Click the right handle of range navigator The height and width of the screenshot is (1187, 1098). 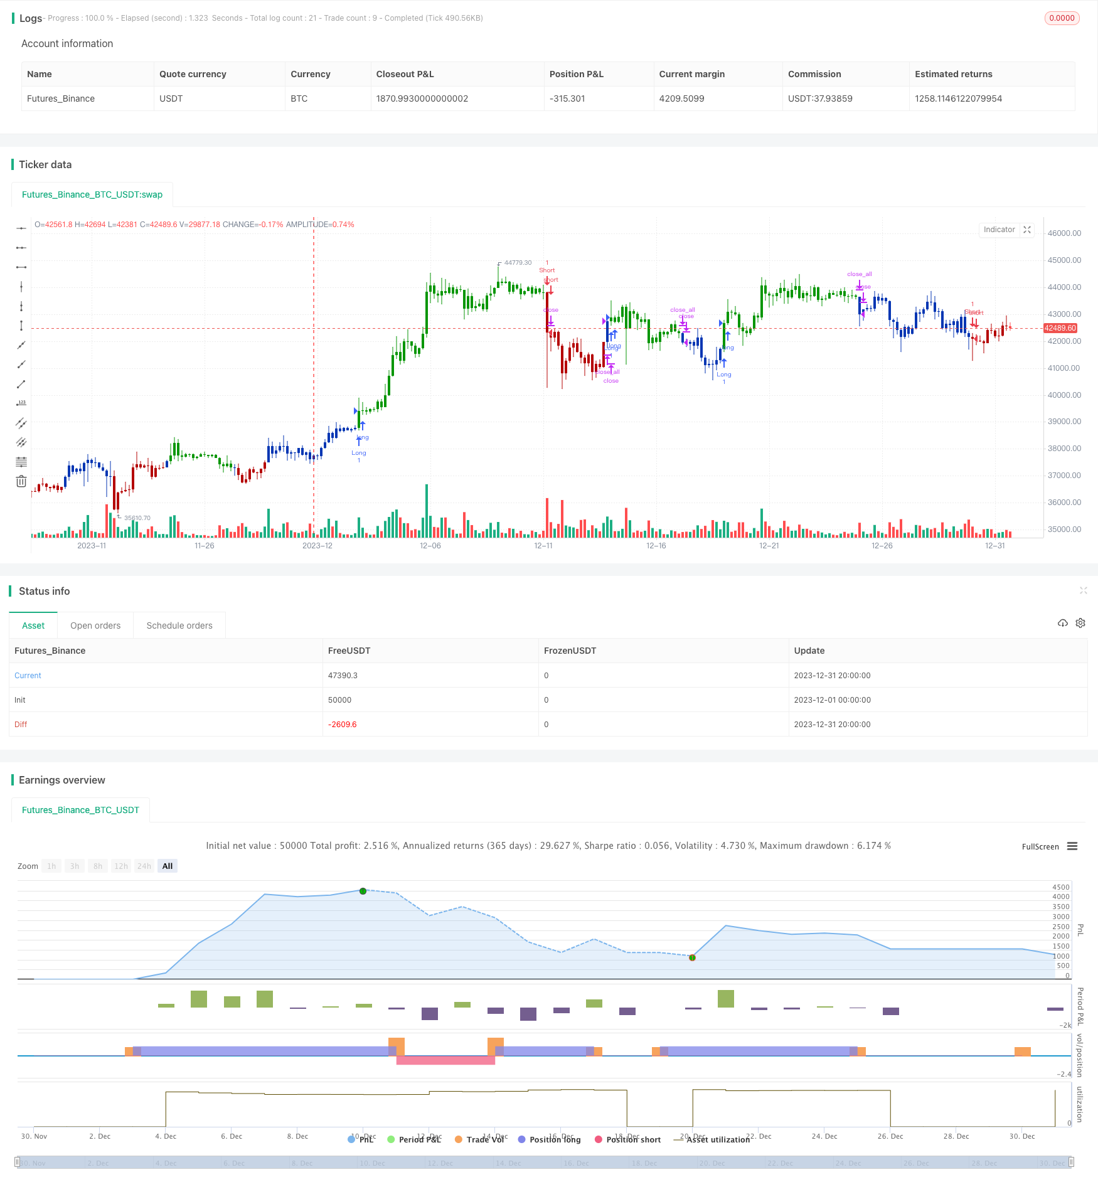tap(1072, 1162)
